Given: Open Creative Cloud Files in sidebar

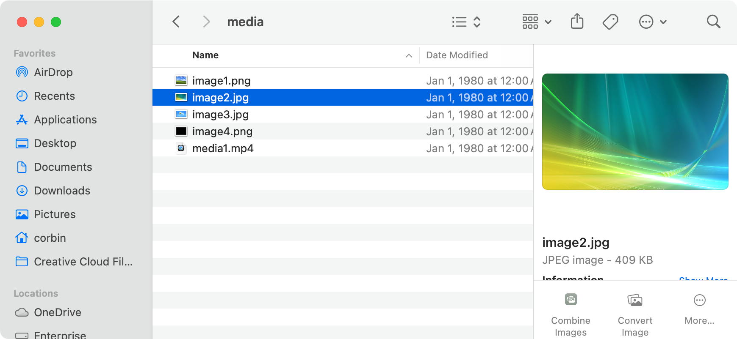Looking at the screenshot, I should 83,262.
